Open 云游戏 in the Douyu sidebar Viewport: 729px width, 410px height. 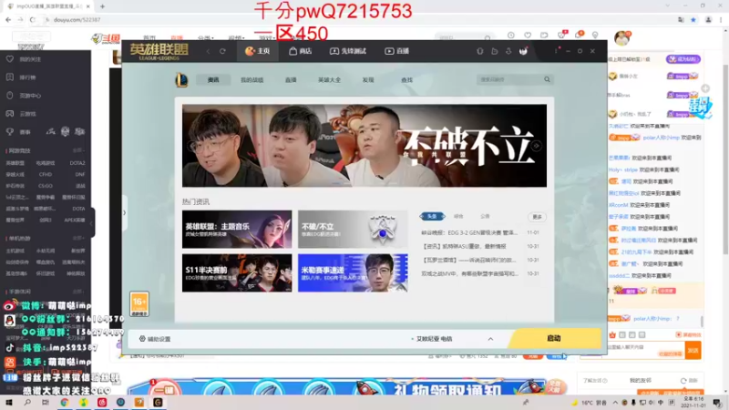[21, 114]
